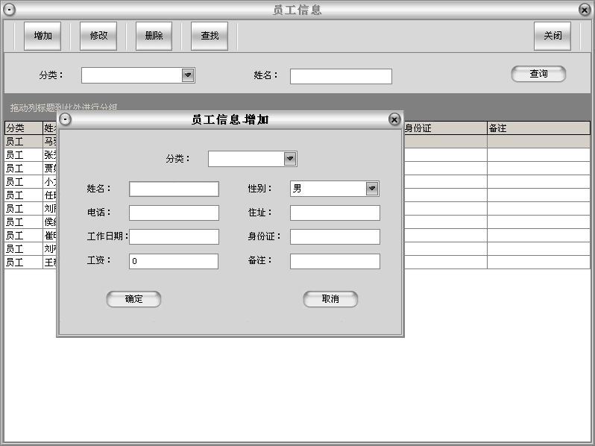The width and height of the screenshot is (595, 446).
Task: Focus the 姓名 filter input in main window
Action: click(x=341, y=76)
